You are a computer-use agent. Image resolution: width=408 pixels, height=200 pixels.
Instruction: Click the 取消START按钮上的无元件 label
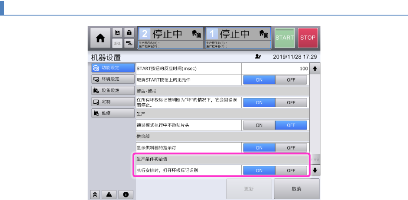click(x=164, y=80)
